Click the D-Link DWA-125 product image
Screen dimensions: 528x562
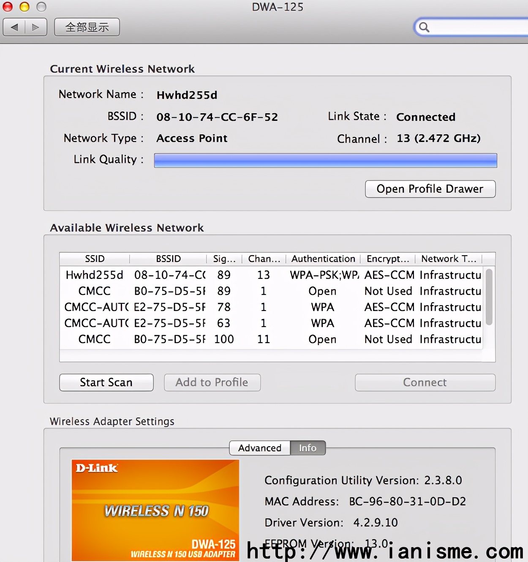click(x=155, y=510)
